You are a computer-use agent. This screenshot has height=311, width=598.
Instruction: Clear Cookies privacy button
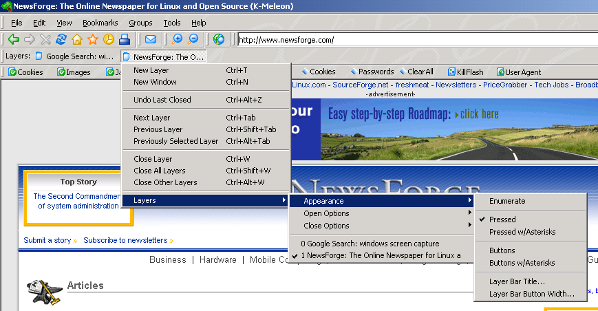tap(319, 72)
